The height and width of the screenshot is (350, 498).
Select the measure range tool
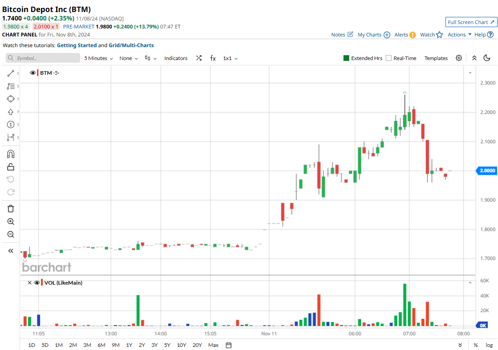11,137
